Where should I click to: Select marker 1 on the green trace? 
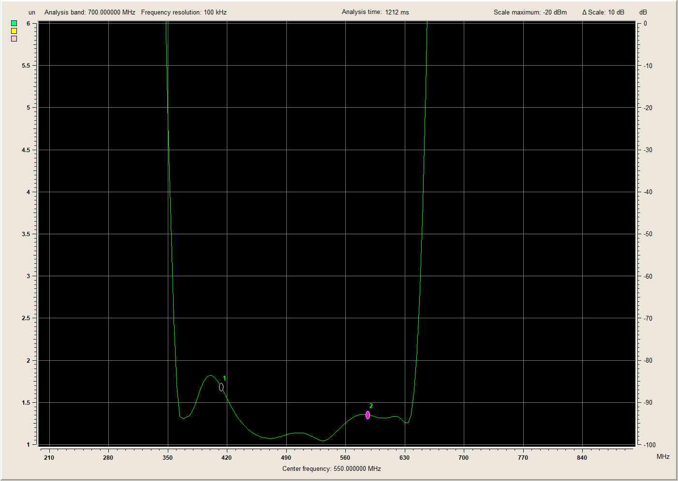[221, 387]
